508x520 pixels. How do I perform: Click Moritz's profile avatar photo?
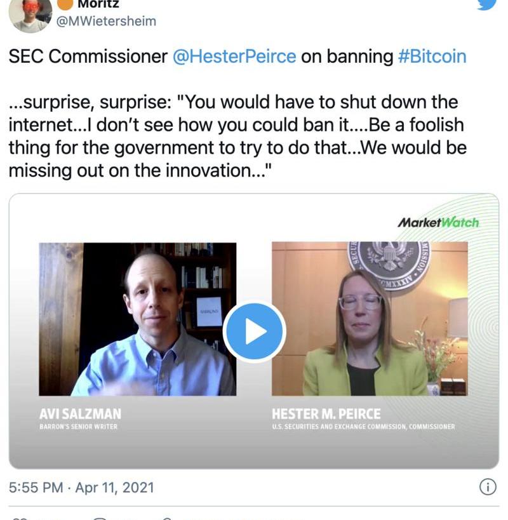[30, 13]
